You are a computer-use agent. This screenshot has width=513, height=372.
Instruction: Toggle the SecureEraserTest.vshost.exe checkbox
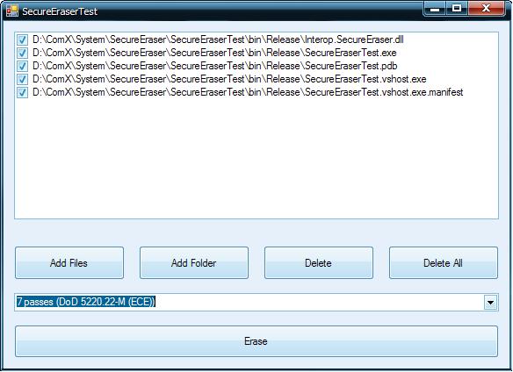coord(22,79)
